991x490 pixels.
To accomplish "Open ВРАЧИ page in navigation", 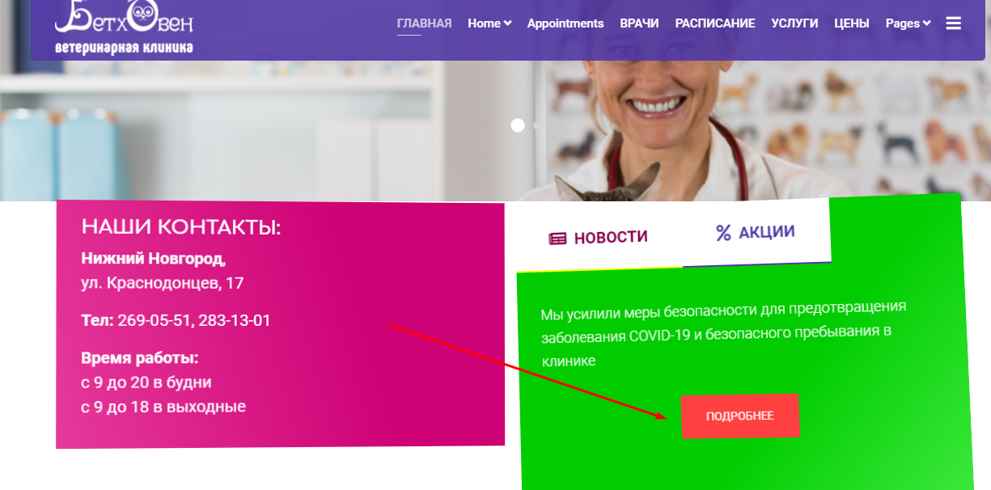I will coord(639,23).
